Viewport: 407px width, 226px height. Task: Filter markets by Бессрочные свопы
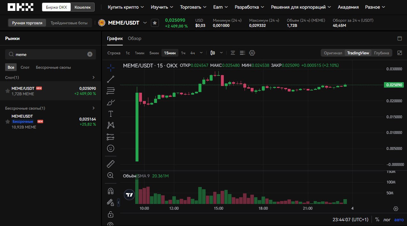53,67
